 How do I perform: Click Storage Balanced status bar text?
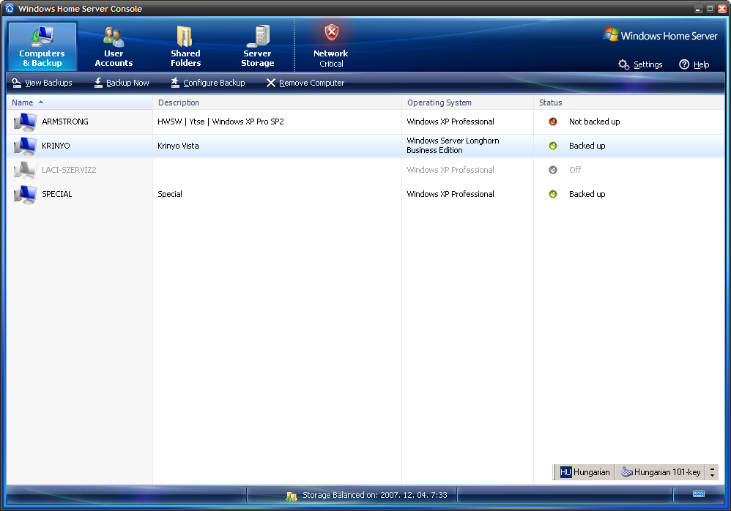click(375, 495)
